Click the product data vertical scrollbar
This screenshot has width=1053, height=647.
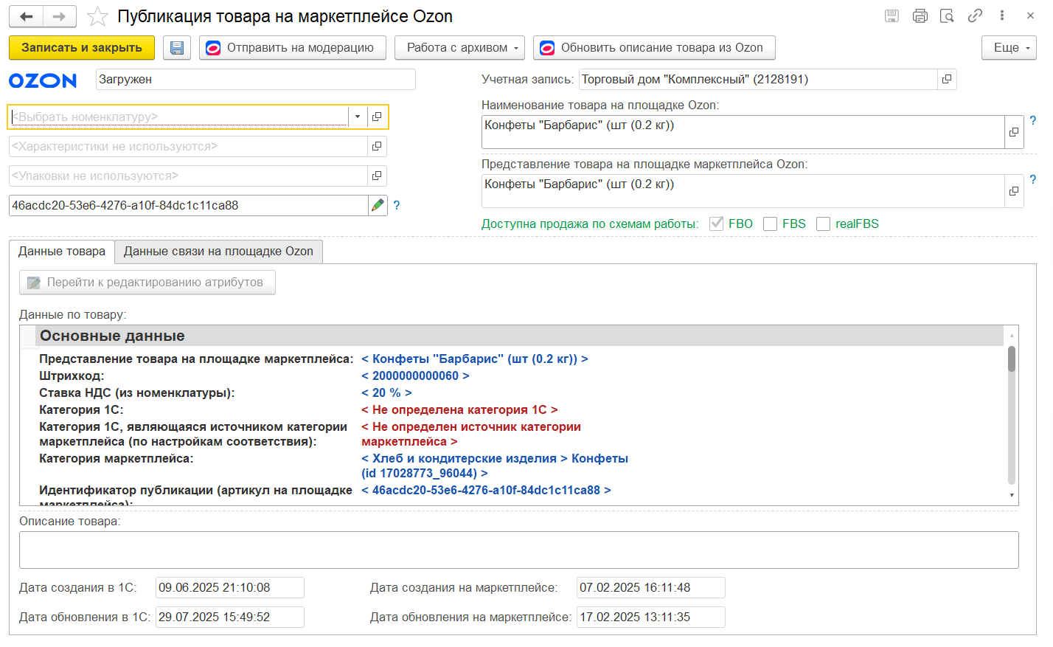coord(1012,413)
